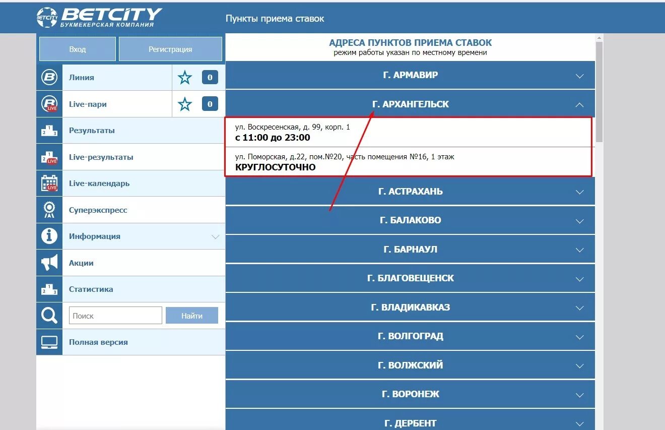This screenshot has width=665, height=430.
Task: Toggle favorites star in Live-пари row
Action: 185,104
